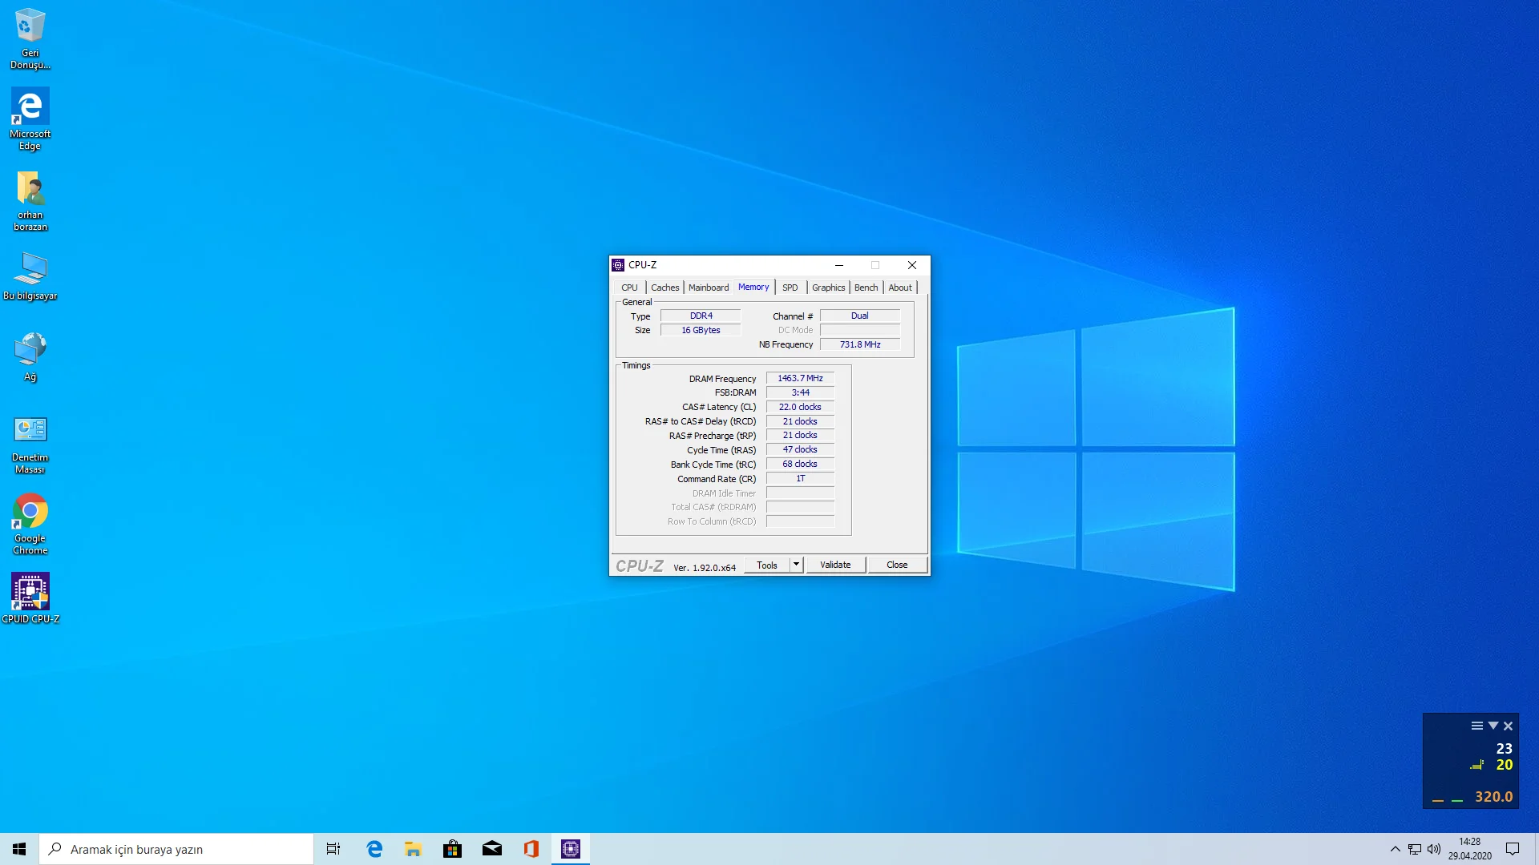Screen dimensions: 1539x865
Task: Click the Close button in CPU-Z
Action: pos(896,565)
